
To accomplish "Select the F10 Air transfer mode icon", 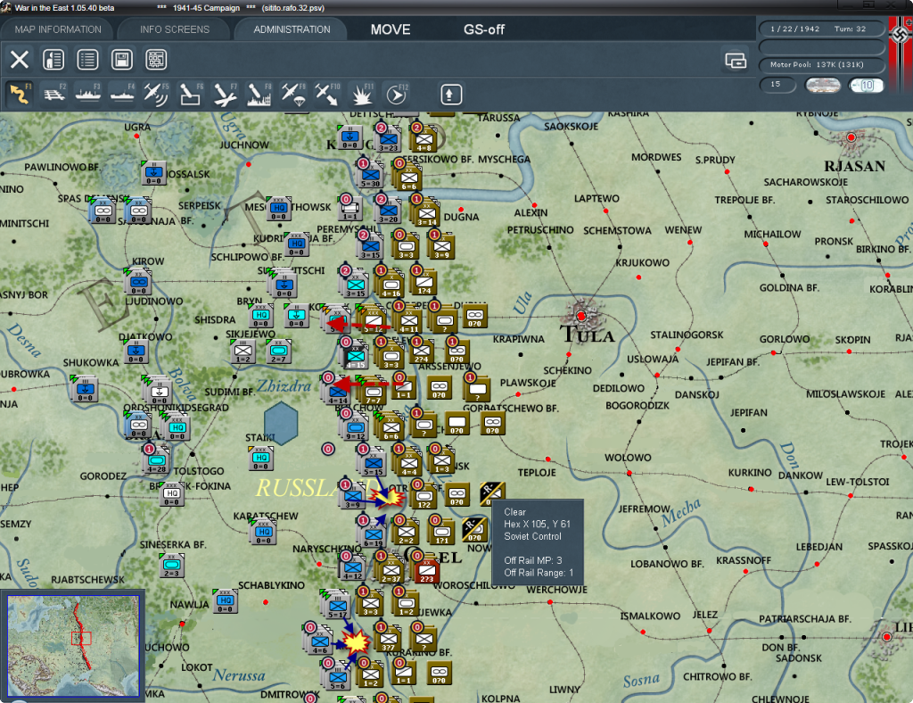I will tap(326, 94).
